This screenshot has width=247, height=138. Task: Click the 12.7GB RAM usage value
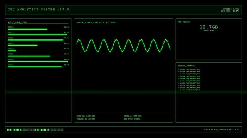(209, 27)
